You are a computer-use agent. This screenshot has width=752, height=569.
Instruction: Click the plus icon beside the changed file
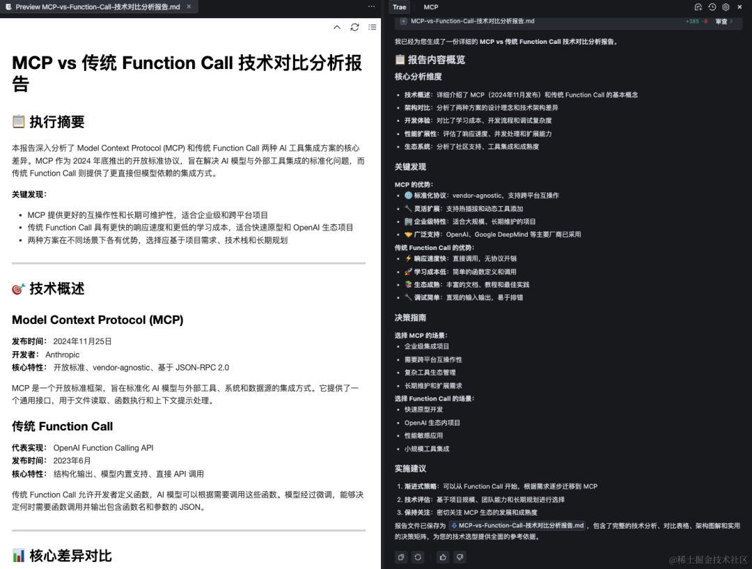click(403, 21)
